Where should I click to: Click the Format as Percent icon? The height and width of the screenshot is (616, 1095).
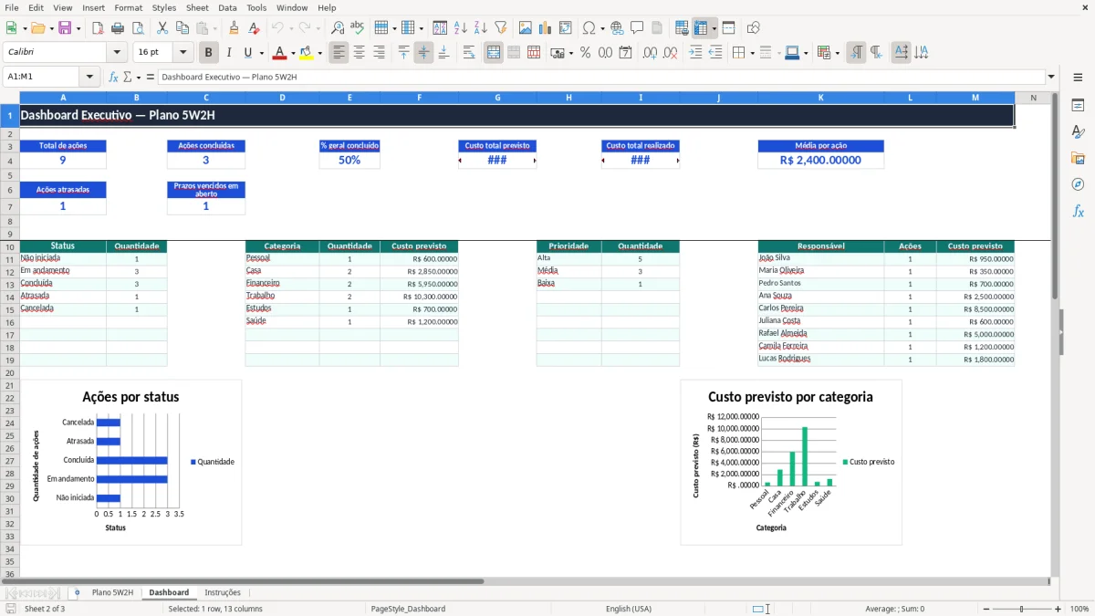pos(585,53)
